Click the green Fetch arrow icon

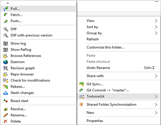(x=6, y=15)
